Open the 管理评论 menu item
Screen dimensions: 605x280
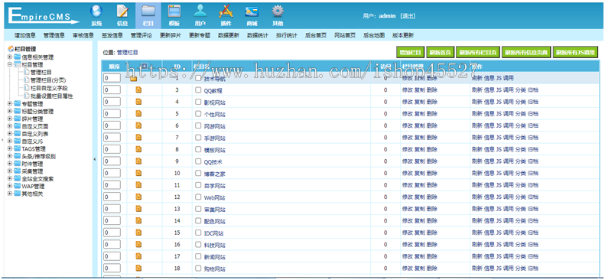141,35
